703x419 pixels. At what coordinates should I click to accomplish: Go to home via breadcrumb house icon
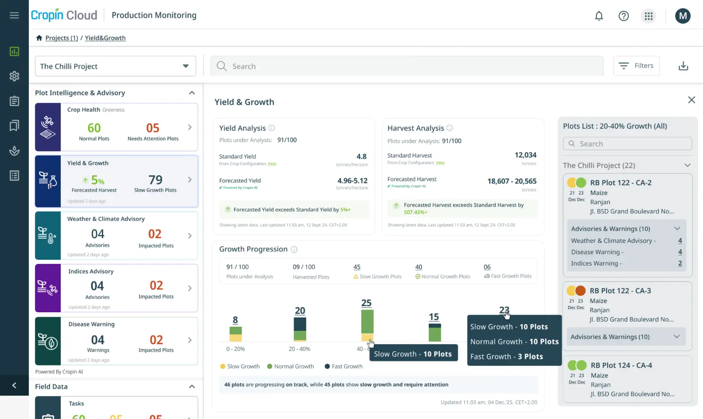[x=39, y=38]
